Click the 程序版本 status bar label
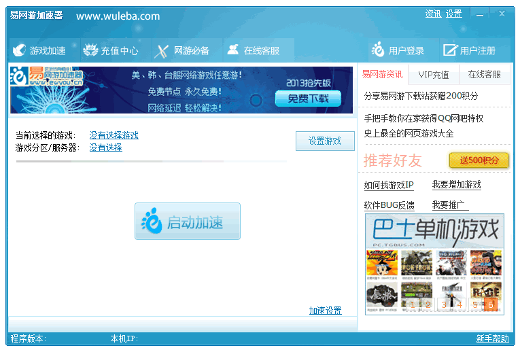520x350 pixels. [x=28, y=338]
